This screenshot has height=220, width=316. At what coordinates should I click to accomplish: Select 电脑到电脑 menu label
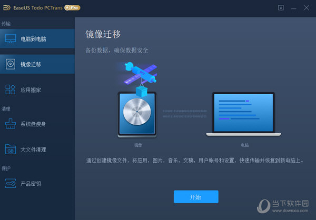(x=34, y=39)
